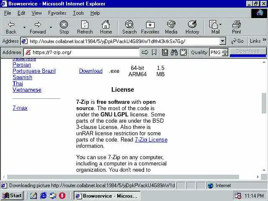Click the system tray scheduler icon

(x=238, y=196)
